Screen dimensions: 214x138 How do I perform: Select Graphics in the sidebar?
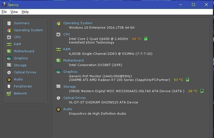[21, 58]
